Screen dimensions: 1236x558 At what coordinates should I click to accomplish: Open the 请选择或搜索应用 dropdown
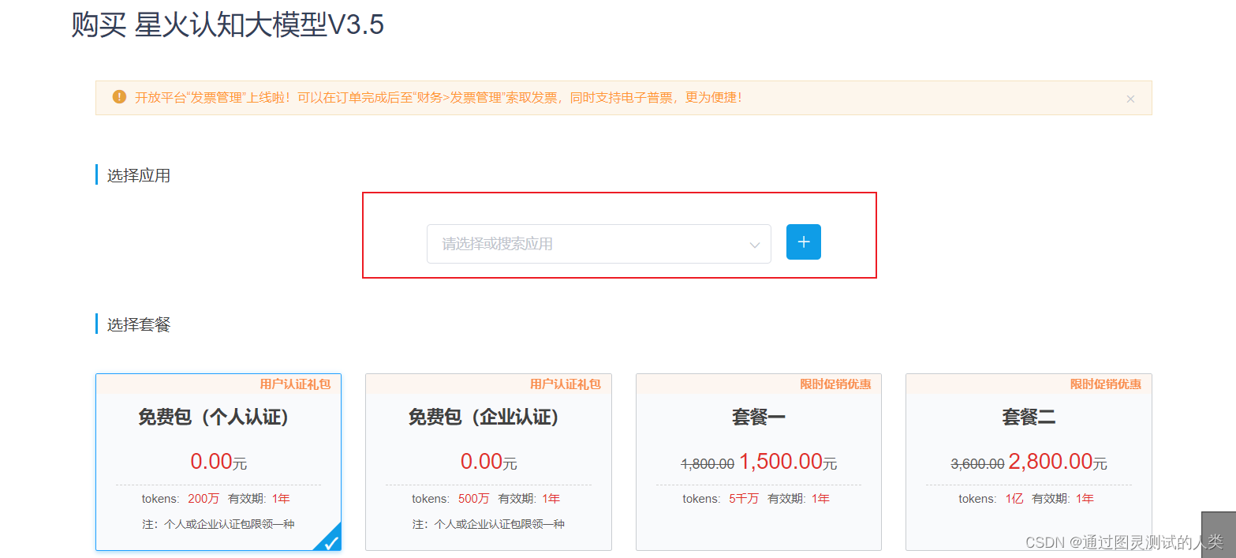tap(599, 244)
